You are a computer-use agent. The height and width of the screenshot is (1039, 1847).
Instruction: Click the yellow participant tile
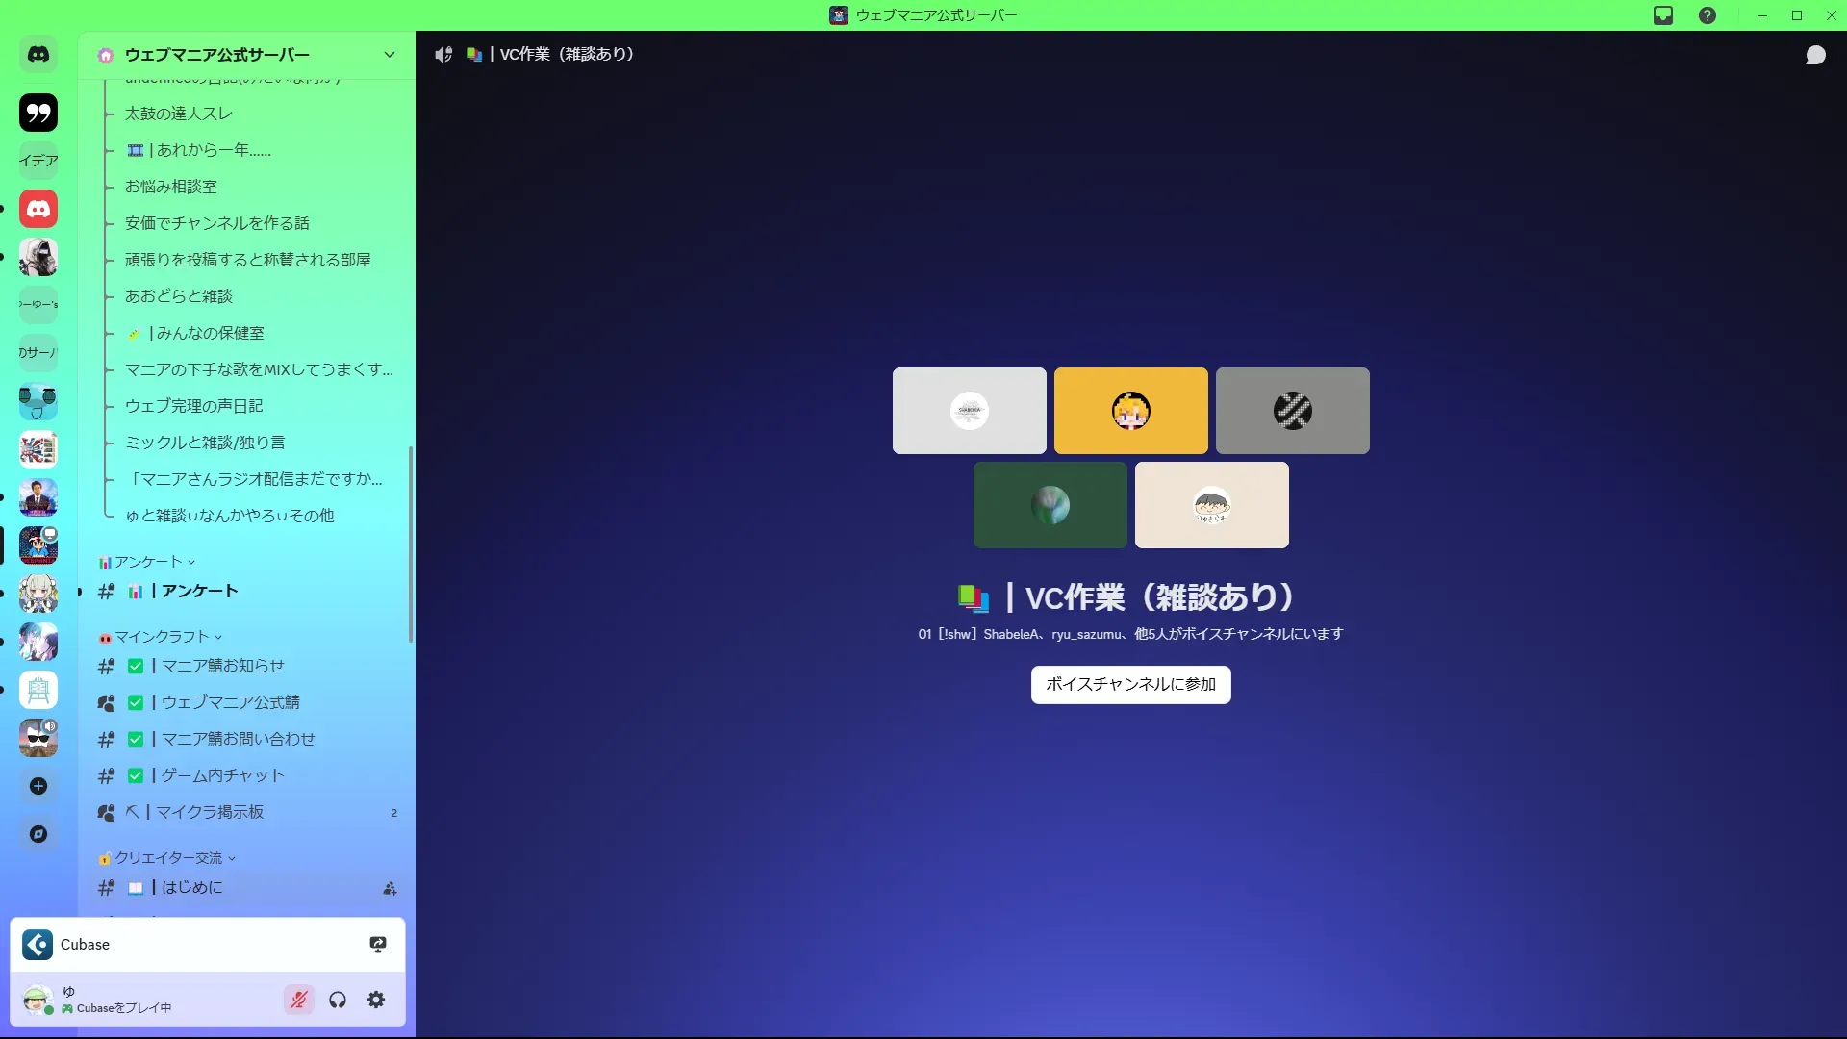click(x=1130, y=411)
